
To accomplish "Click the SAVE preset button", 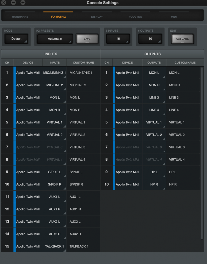I will tap(87, 39).
